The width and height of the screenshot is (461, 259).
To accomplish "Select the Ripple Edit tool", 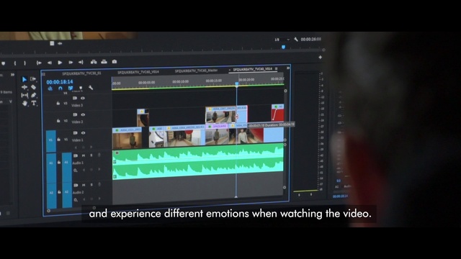I will (x=24, y=87).
